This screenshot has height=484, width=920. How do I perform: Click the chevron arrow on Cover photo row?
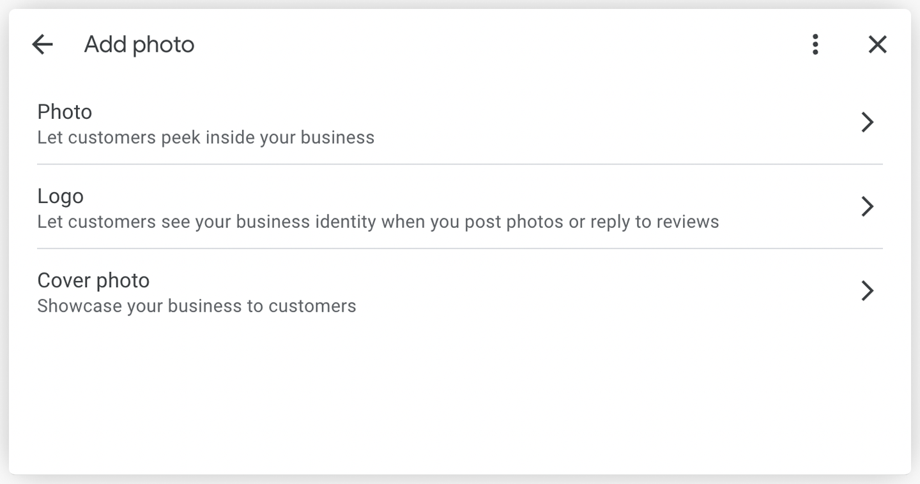(867, 291)
